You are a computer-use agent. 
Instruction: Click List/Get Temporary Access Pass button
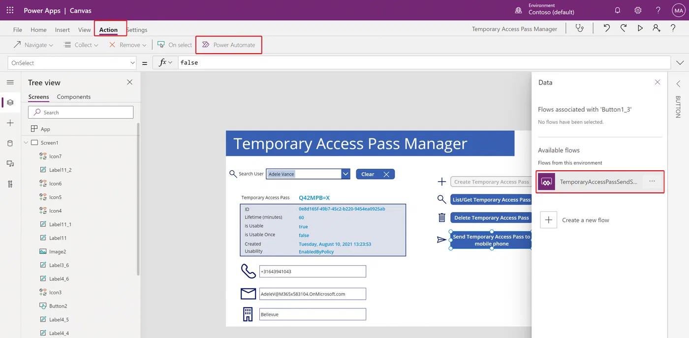(x=491, y=200)
